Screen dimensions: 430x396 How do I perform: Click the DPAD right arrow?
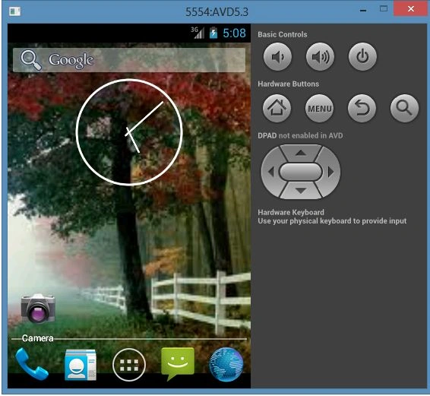click(x=331, y=172)
